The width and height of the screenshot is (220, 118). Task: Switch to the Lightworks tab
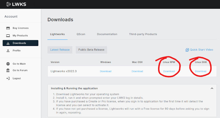58,34
